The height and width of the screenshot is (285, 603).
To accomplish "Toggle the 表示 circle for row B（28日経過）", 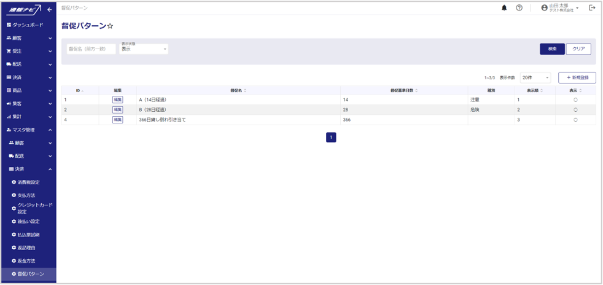I will point(575,109).
